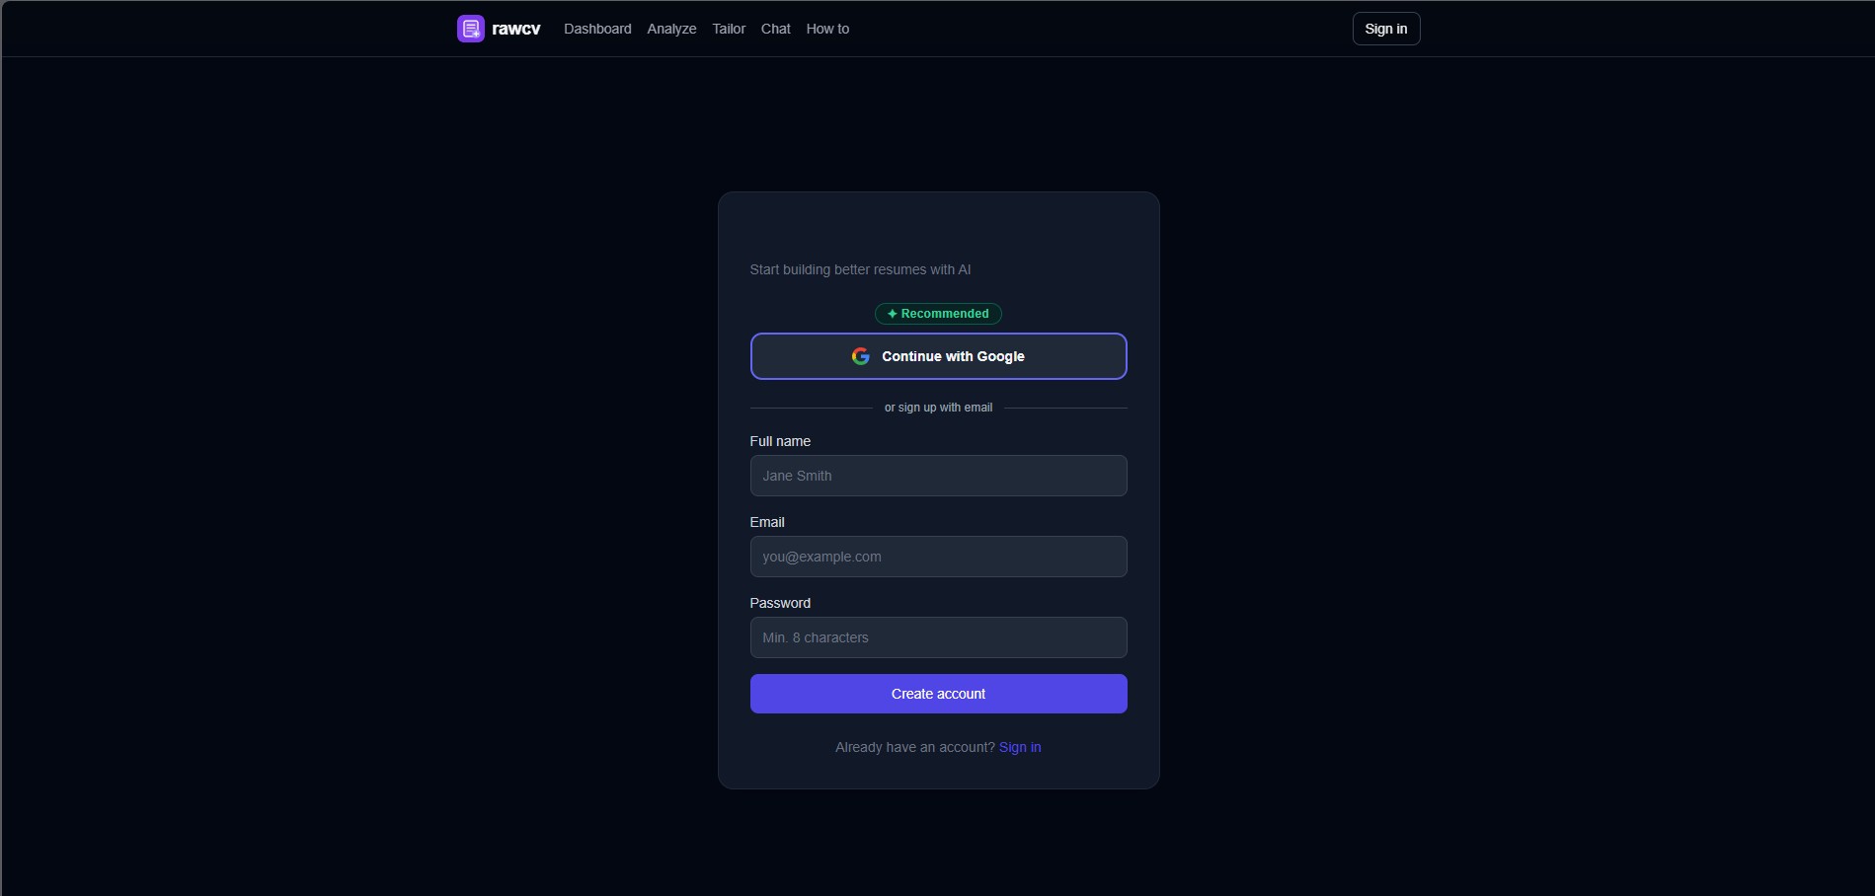This screenshot has height=896, width=1875.
Task: Focus the Password input field
Action: [938, 637]
